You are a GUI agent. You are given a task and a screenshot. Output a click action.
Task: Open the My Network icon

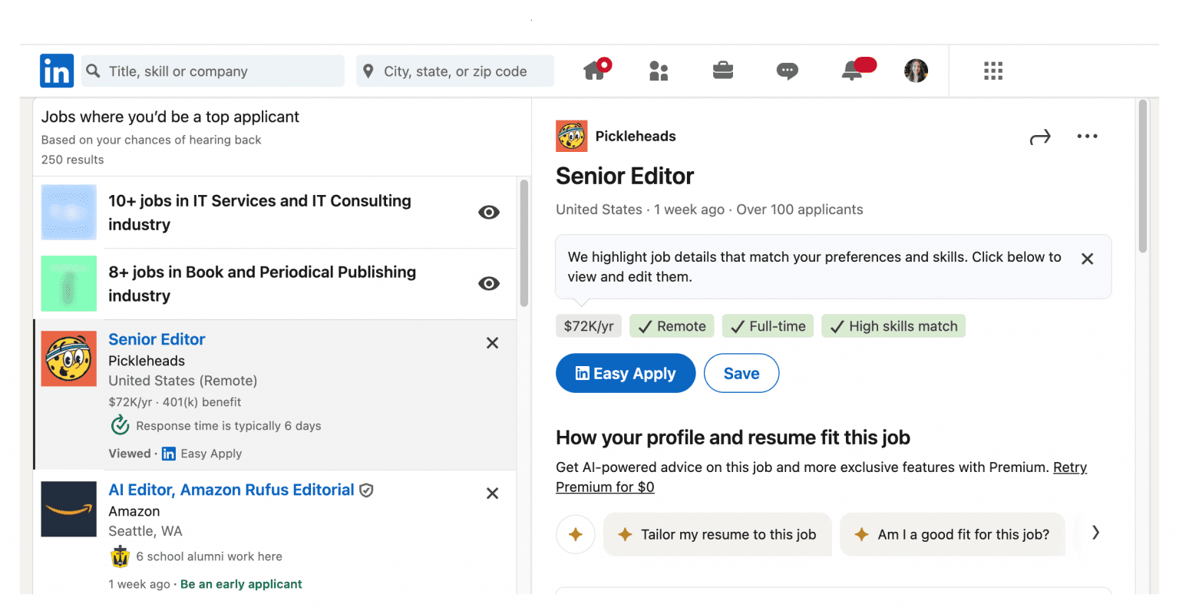659,71
